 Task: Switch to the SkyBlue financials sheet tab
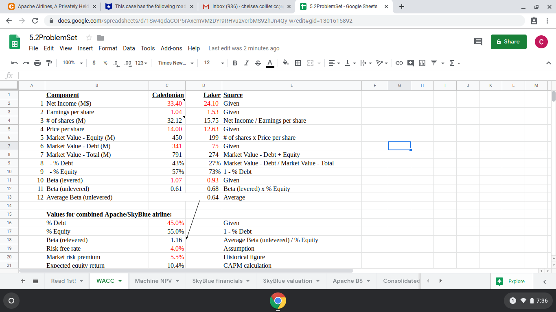(x=221, y=281)
